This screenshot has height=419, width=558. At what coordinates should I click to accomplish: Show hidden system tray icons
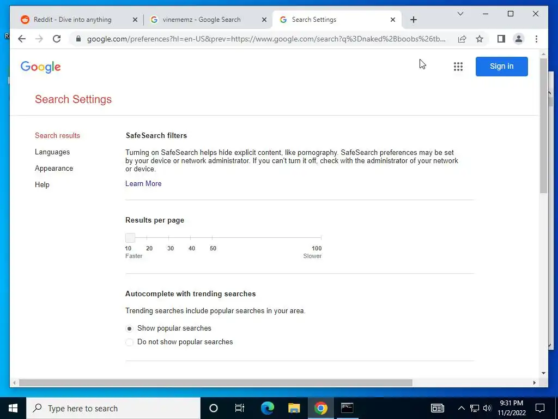461,408
